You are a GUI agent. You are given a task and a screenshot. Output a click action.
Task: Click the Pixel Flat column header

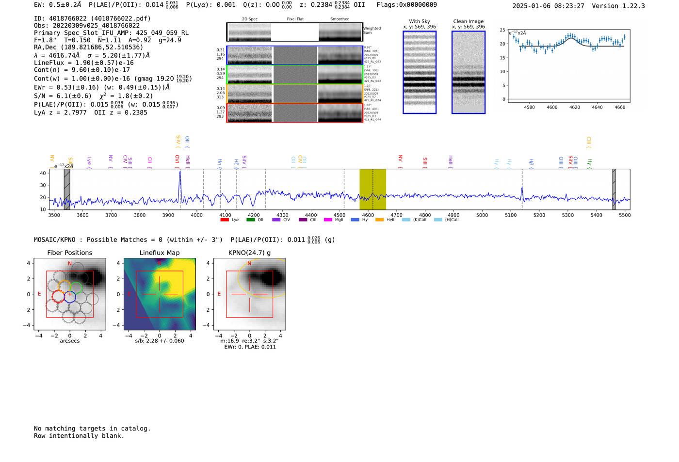(295, 19)
